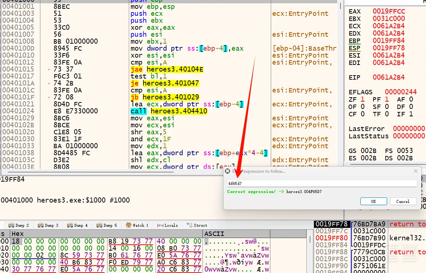Toggle the ZF flag value
Image resolution: width=426 pixels, height=273 pixels.
point(363,99)
